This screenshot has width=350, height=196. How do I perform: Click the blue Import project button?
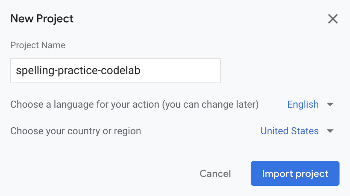295,174
